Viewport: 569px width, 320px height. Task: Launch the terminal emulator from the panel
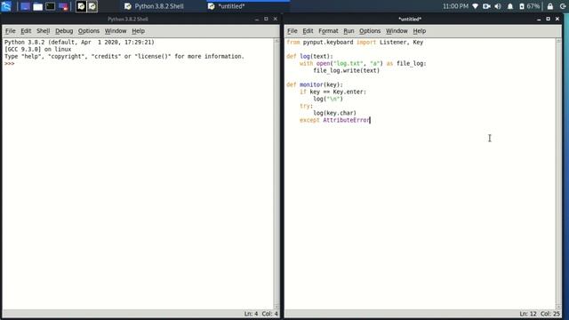pos(51,6)
